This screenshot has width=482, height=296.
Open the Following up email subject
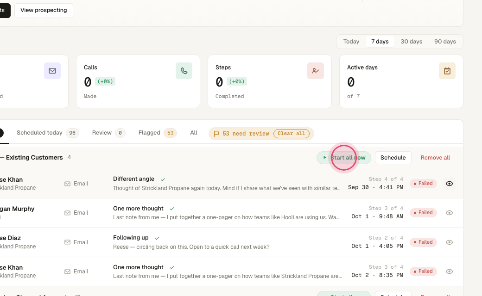(131, 238)
